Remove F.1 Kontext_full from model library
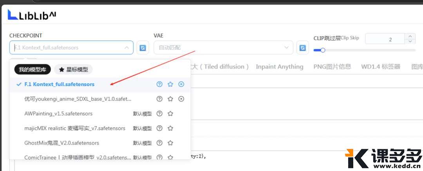The height and width of the screenshot is (171, 423). point(181,84)
